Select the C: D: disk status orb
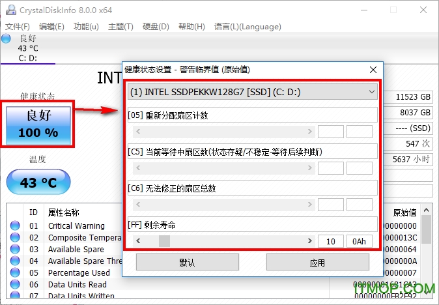This screenshot has height=305, width=439. coord(6,38)
